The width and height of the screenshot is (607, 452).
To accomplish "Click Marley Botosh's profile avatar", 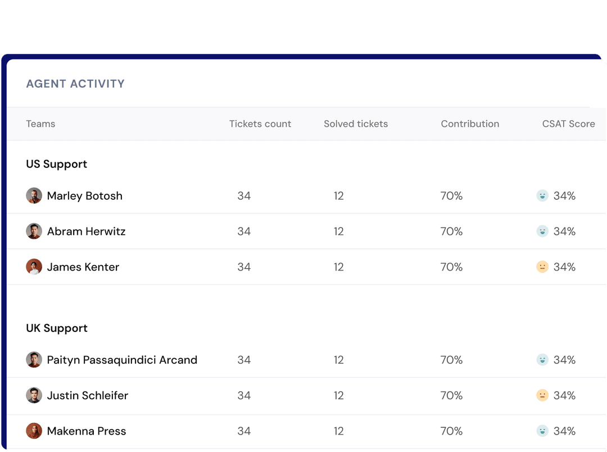I will tap(34, 196).
